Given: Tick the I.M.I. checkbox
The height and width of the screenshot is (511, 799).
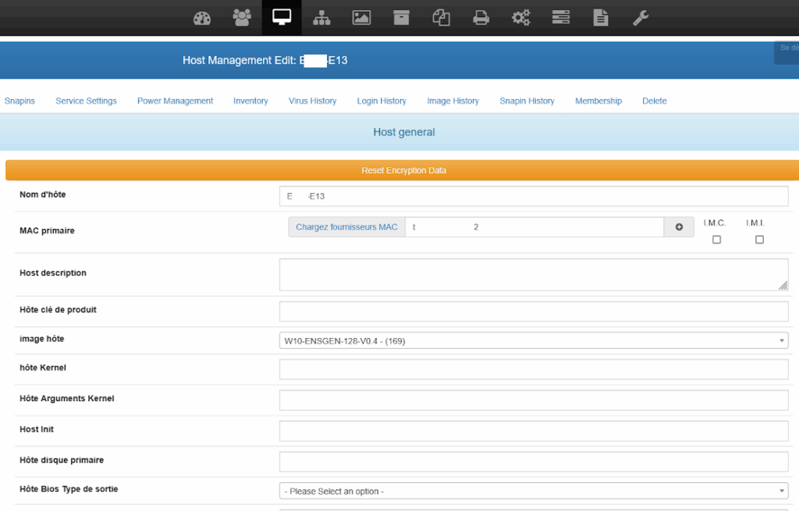Looking at the screenshot, I should [x=759, y=240].
